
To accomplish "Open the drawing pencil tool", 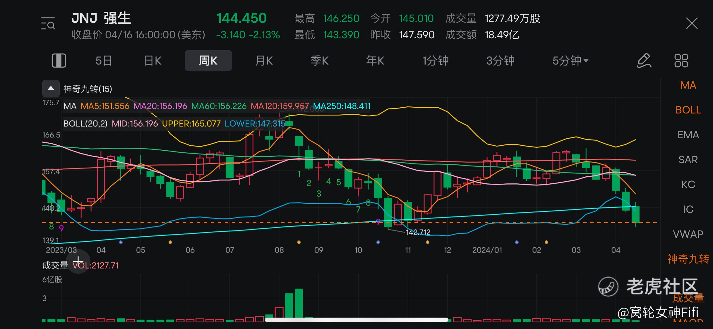I will pos(644,61).
